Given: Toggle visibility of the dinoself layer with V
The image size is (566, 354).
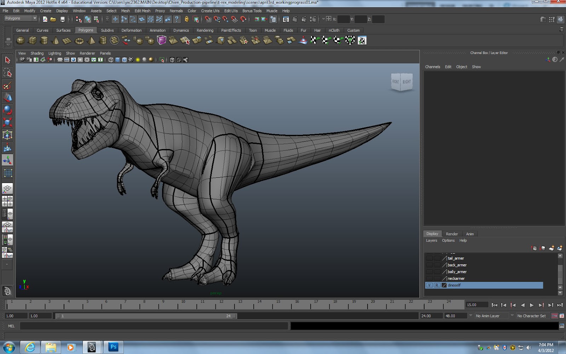Looking at the screenshot, I should [430, 285].
